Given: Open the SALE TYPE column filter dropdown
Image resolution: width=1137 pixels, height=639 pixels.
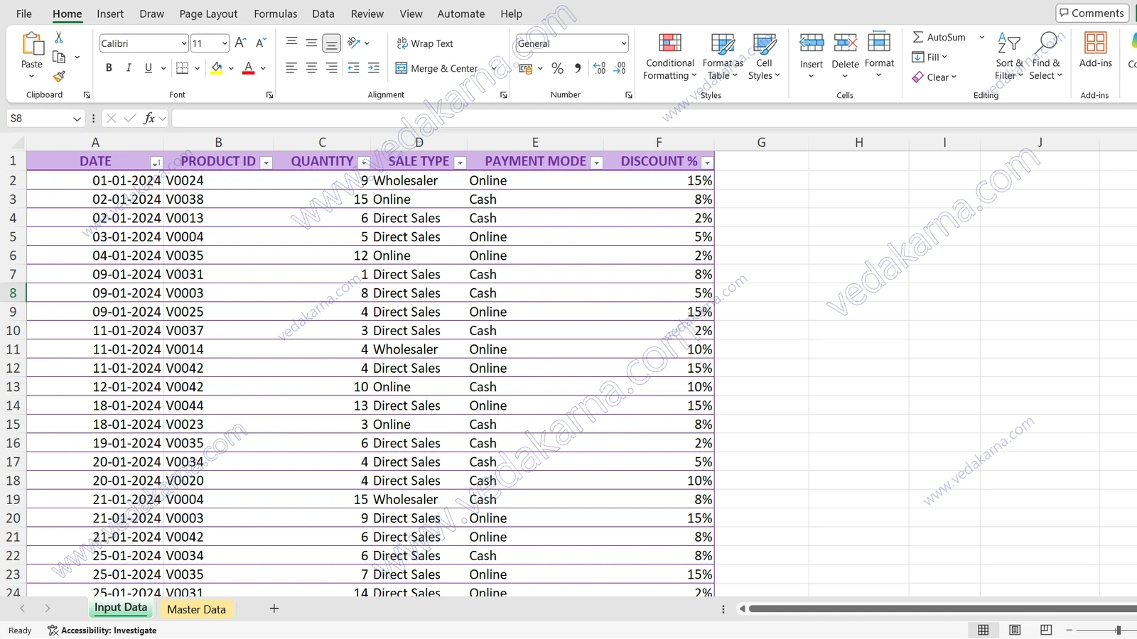Looking at the screenshot, I should pyautogui.click(x=460, y=163).
